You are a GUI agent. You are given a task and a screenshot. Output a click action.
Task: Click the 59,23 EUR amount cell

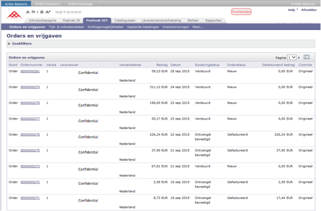(x=159, y=71)
